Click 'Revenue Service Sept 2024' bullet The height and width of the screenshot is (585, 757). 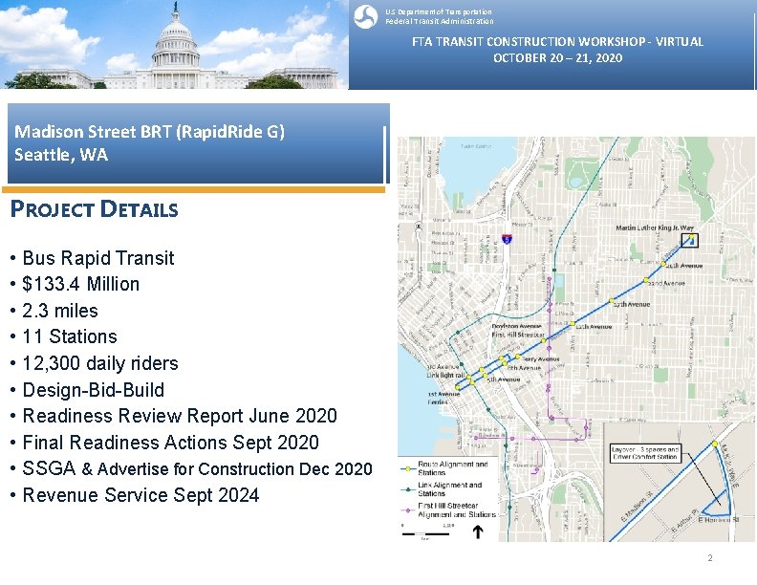coord(141,495)
